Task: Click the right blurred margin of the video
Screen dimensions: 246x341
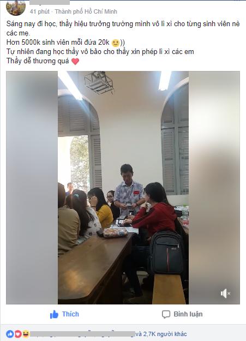Action: click(x=214, y=188)
